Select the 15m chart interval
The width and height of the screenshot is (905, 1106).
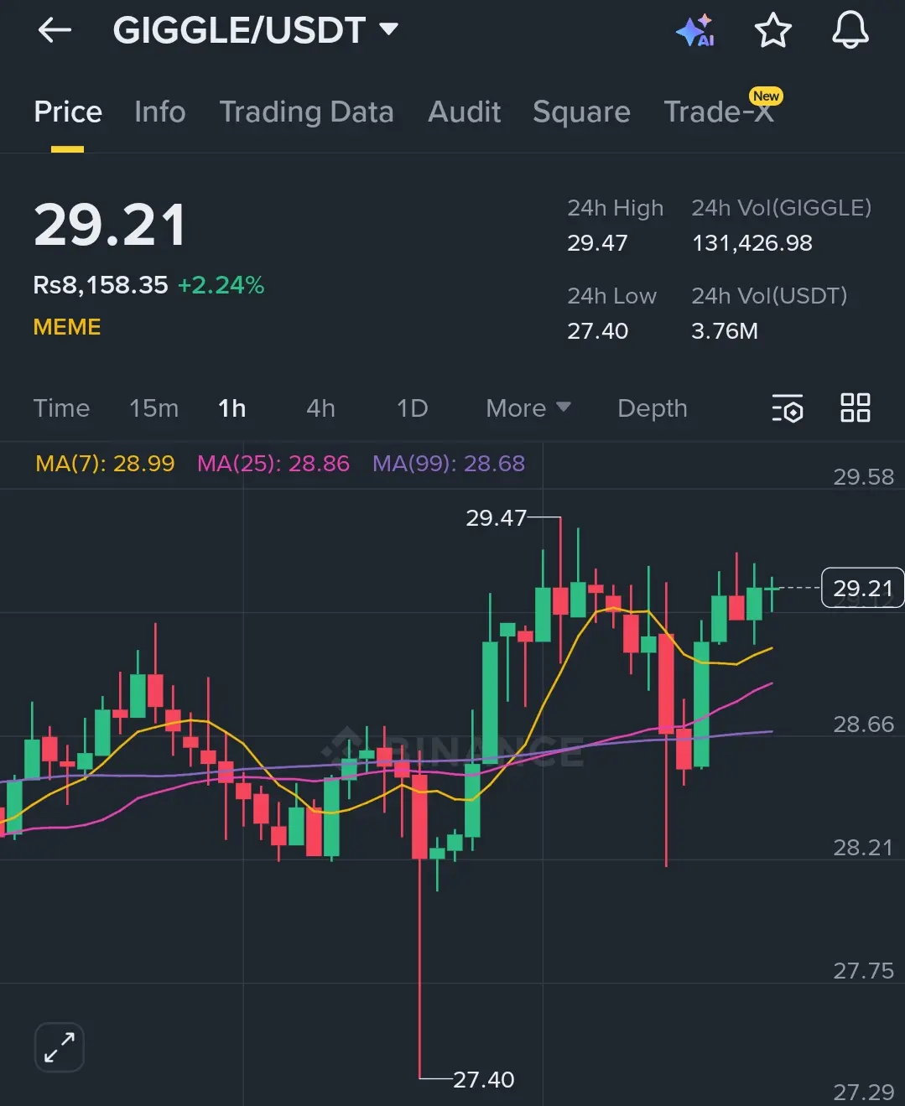(153, 408)
